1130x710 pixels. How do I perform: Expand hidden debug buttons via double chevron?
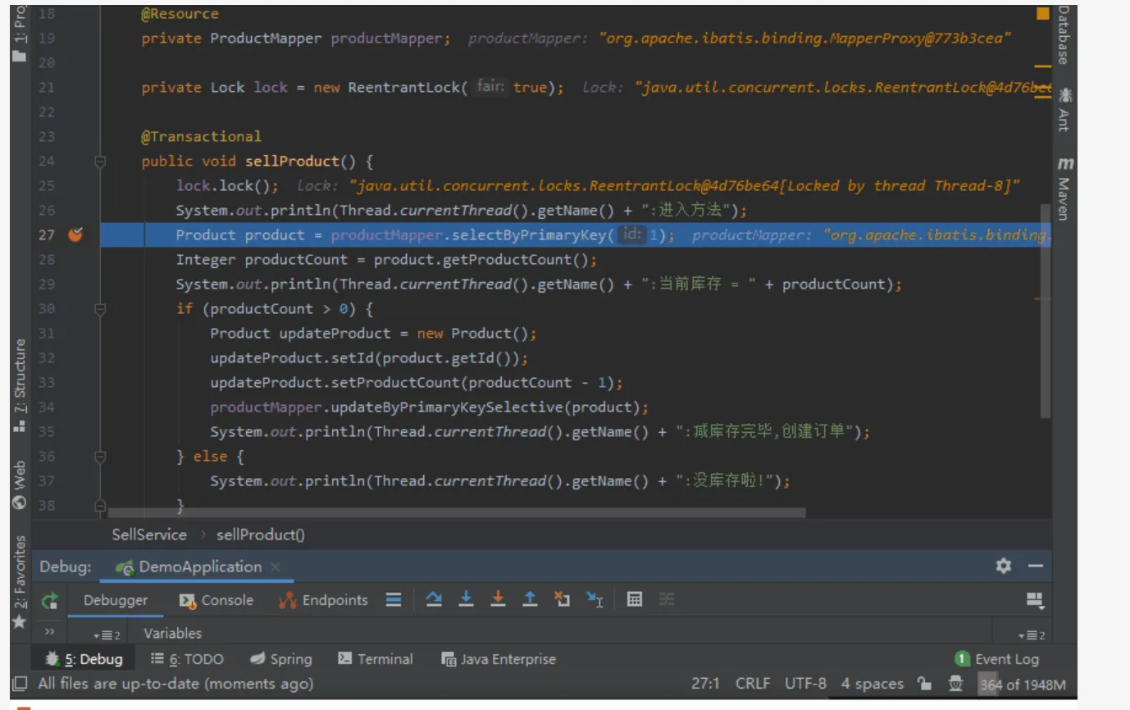pos(49,632)
